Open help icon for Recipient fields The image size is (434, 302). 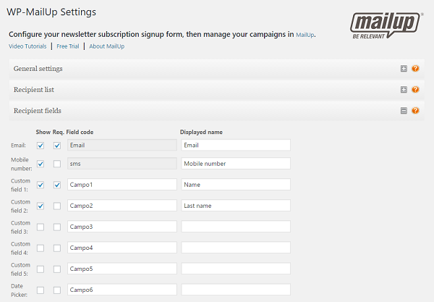pyautogui.click(x=415, y=111)
